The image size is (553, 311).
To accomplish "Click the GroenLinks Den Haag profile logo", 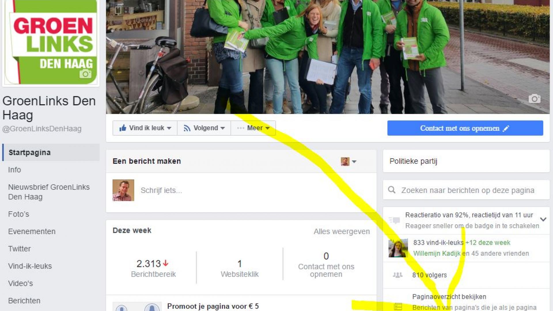I will [51, 42].
